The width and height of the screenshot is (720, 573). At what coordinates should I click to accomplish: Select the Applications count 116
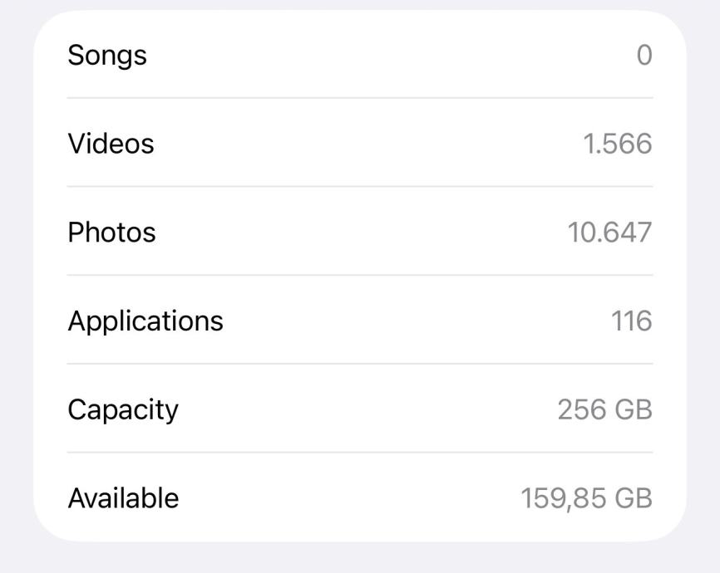(632, 321)
